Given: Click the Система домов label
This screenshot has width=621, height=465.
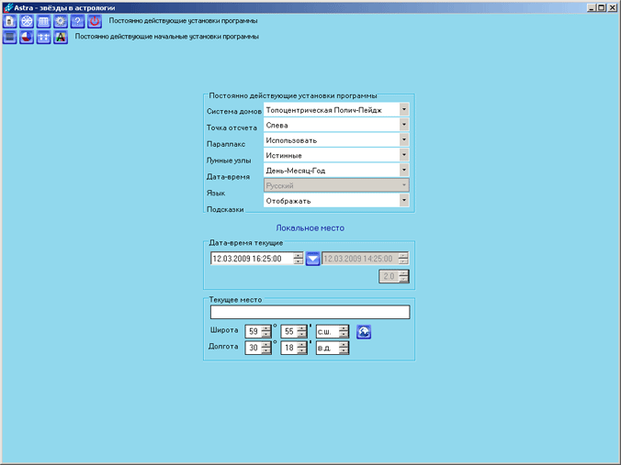Looking at the screenshot, I should click(x=234, y=112).
